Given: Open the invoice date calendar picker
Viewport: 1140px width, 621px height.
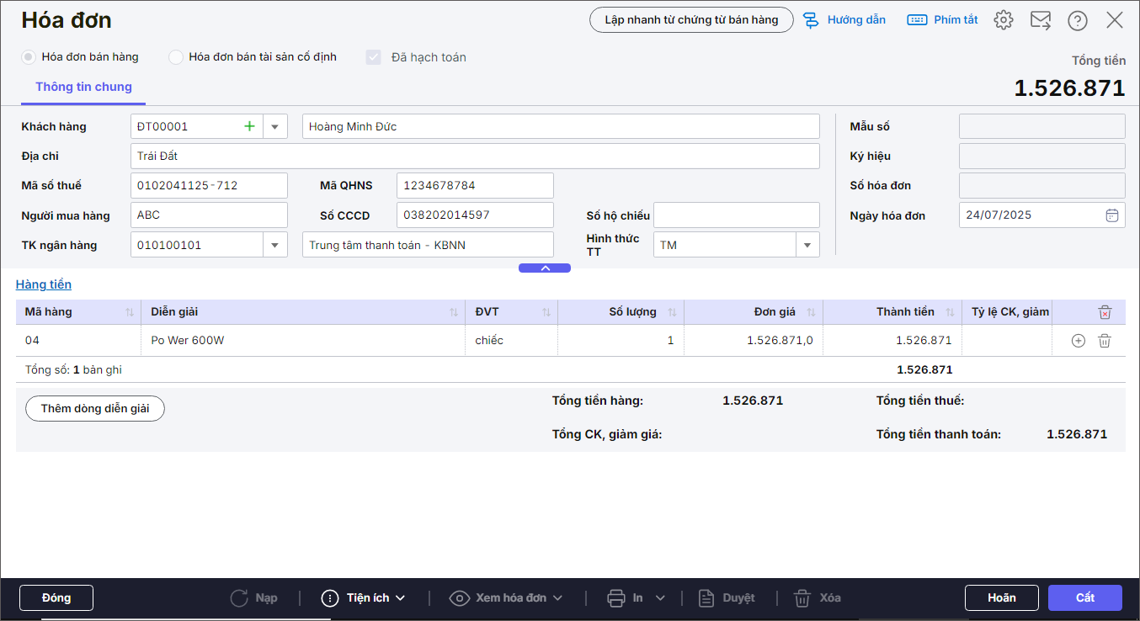Looking at the screenshot, I should [1111, 215].
